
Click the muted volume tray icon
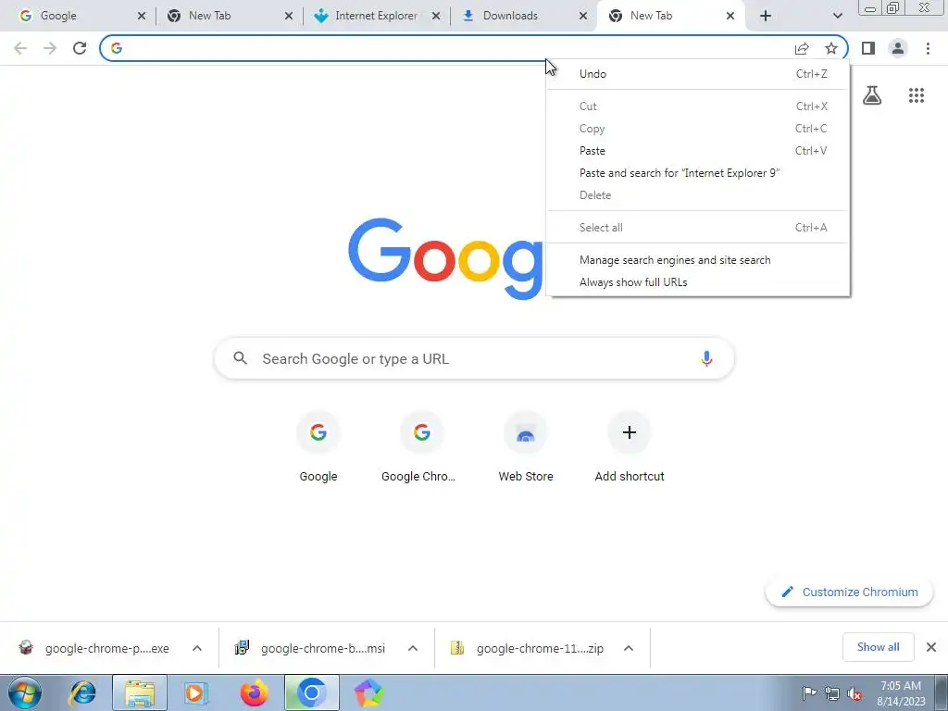click(x=854, y=693)
